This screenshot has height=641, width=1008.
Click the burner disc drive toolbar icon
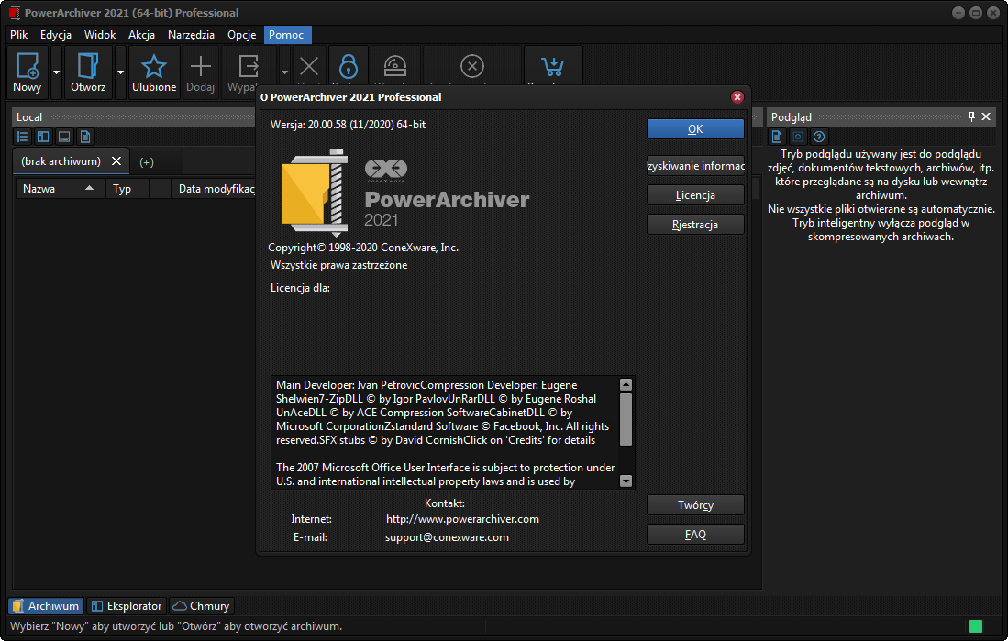click(394, 66)
